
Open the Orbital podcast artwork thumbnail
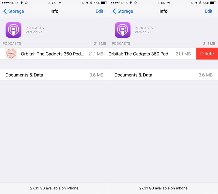[x=11, y=54]
